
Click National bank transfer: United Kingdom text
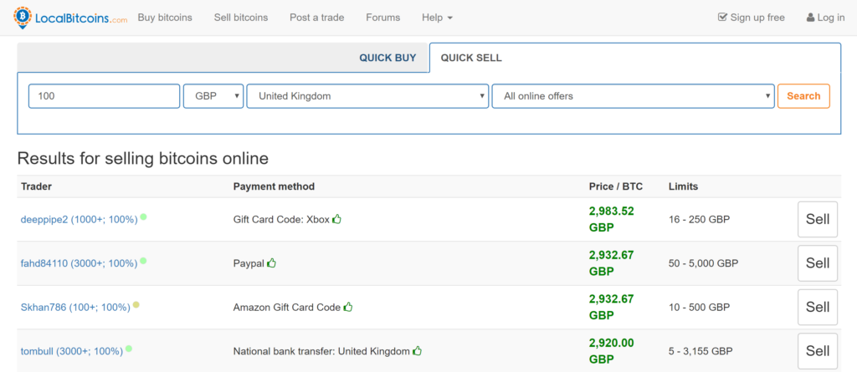point(321,351)
